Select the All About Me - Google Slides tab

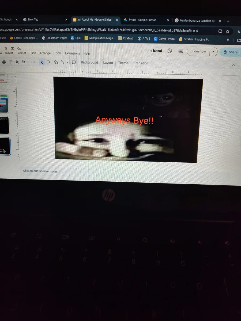[95, 20]
